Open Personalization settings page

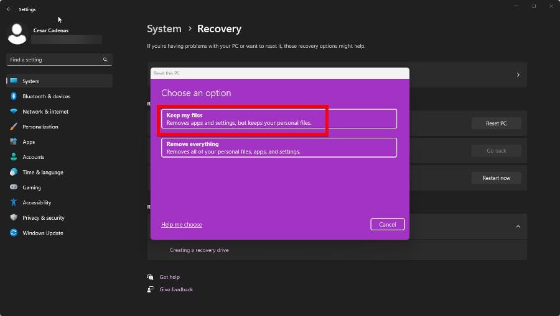pos(59,127)
